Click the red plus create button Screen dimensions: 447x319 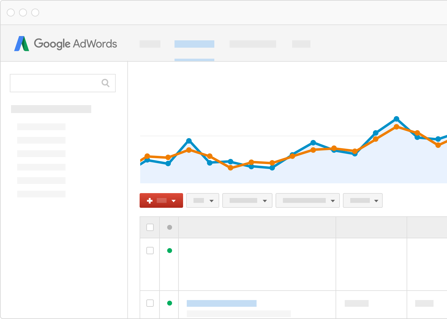click(x=161, y=200)
